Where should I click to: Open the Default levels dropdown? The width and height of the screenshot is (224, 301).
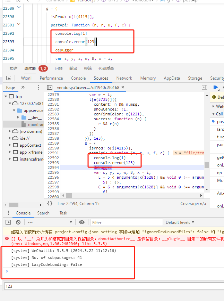[180, 222]
